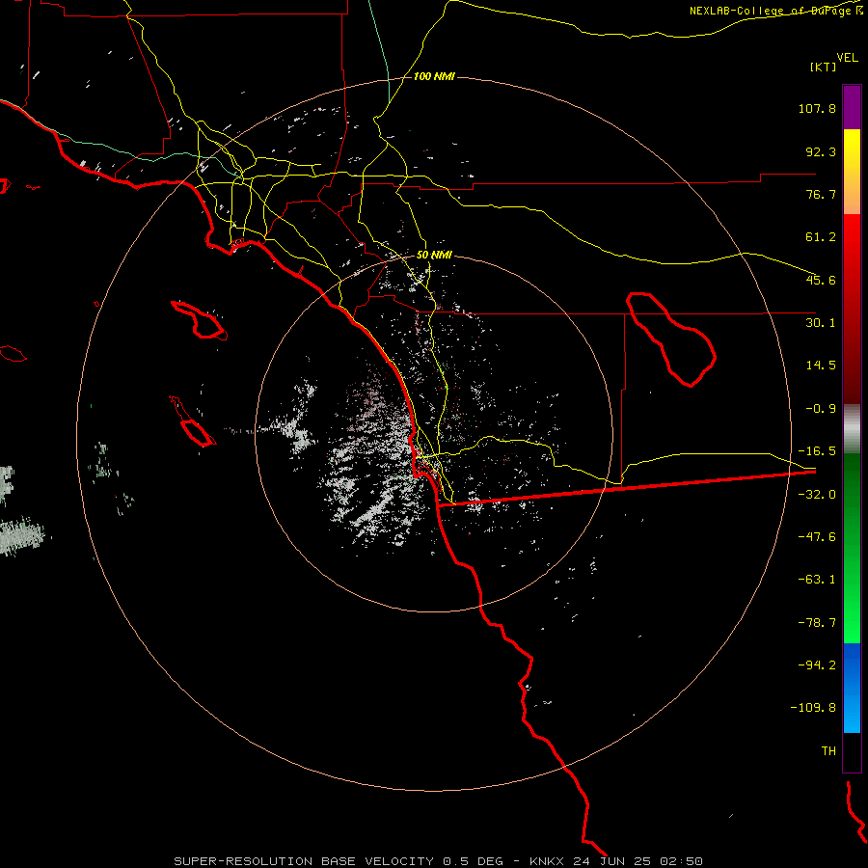The width and height of the screenshot is (868, 868).
Task: Select the 14.5 legend value
Action: pyautogui.click(x=821, y=366)
